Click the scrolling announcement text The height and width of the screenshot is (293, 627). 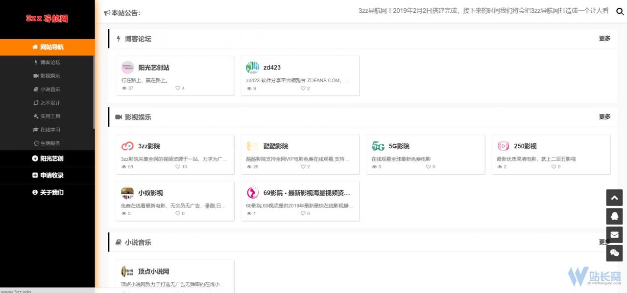point(483,11)
